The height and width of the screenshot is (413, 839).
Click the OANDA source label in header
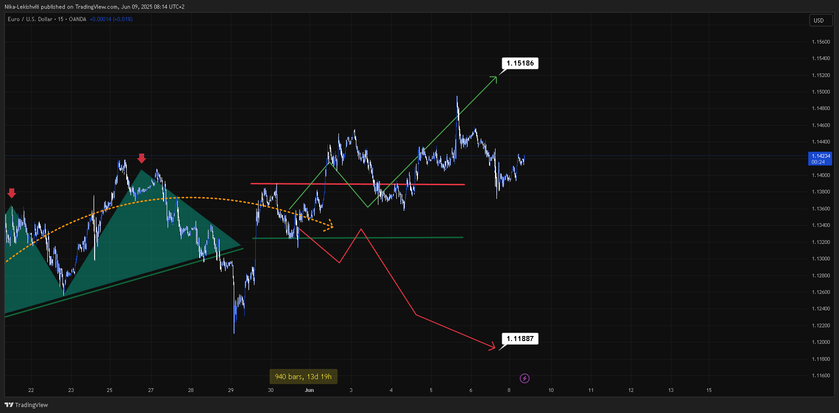[x=78, y=19]
